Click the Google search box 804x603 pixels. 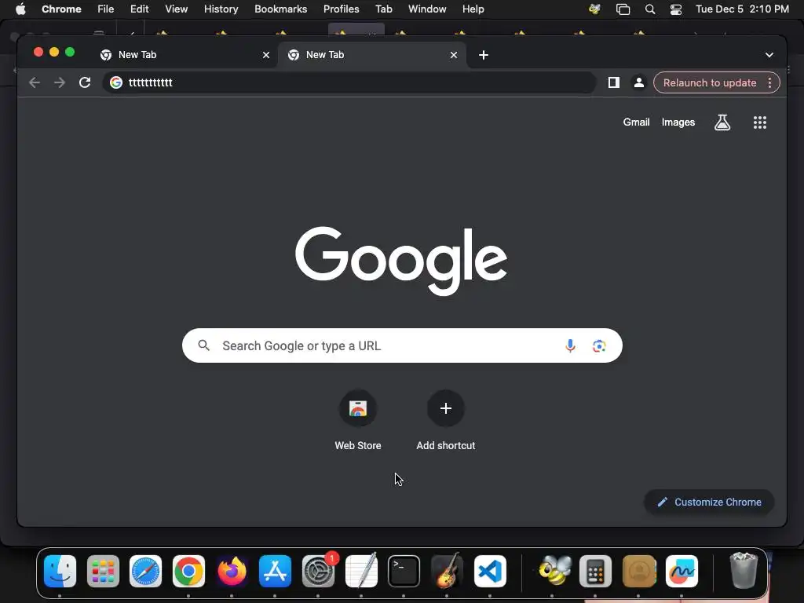click(x=402, y=345)
